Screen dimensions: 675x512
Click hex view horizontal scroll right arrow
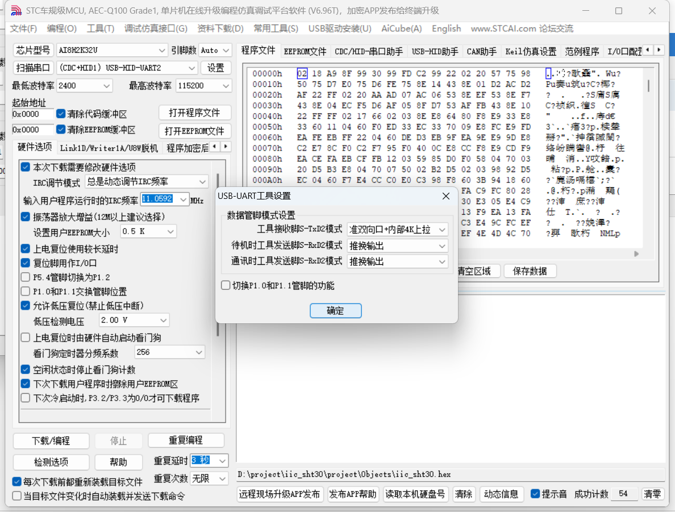636,253
